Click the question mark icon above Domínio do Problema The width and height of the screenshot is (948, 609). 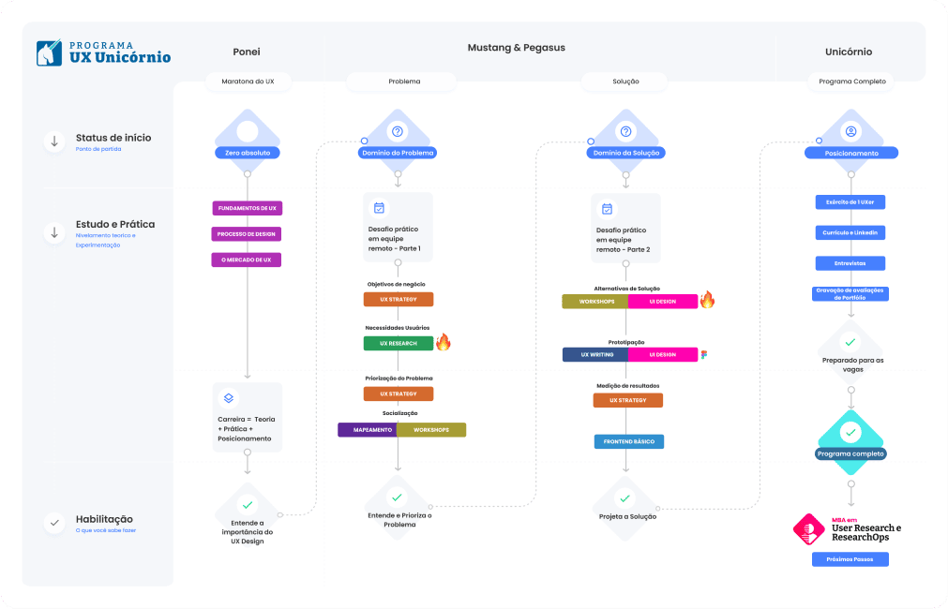(398, 132)
